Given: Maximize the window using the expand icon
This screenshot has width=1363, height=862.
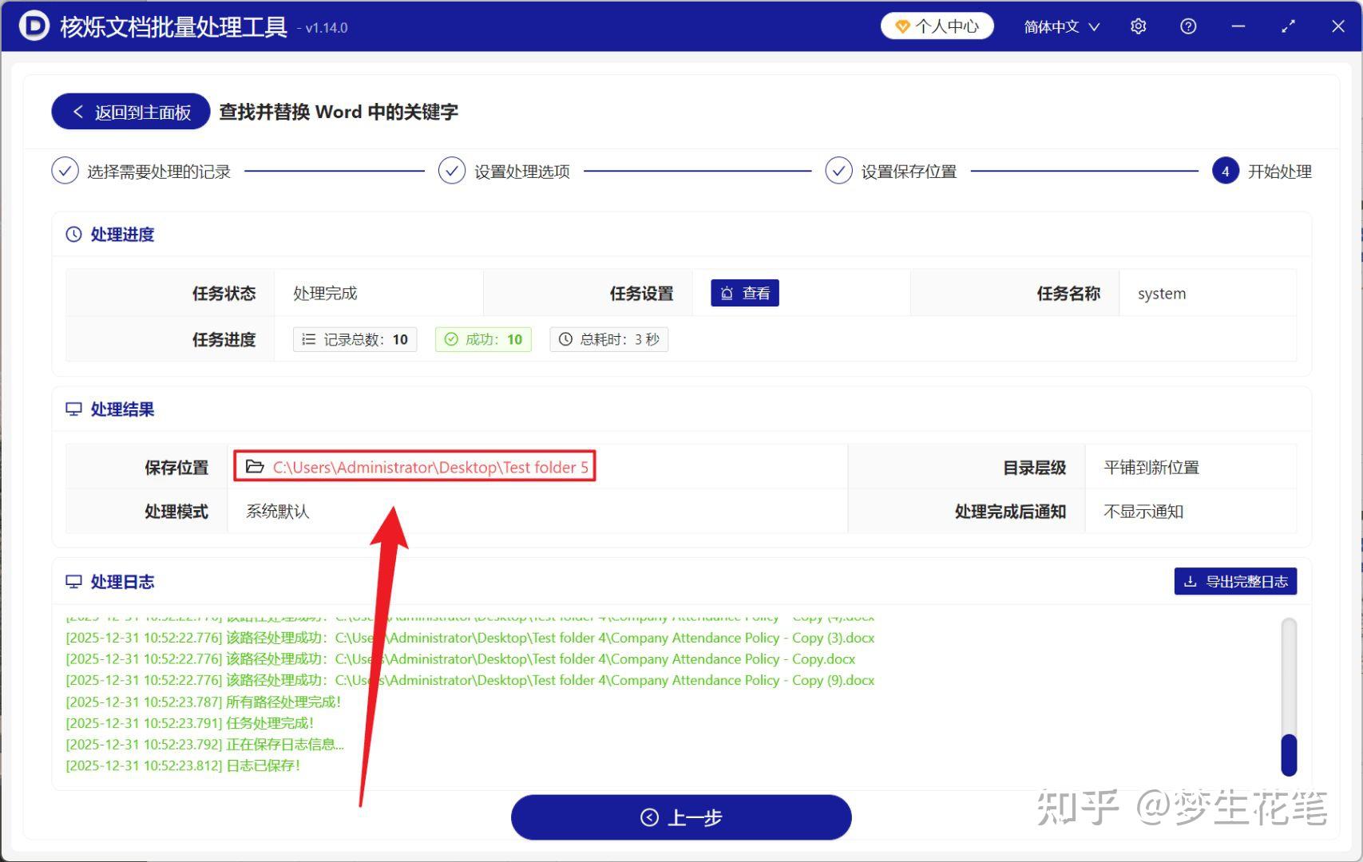Looking at the screenshot, I should [1288, 26].
